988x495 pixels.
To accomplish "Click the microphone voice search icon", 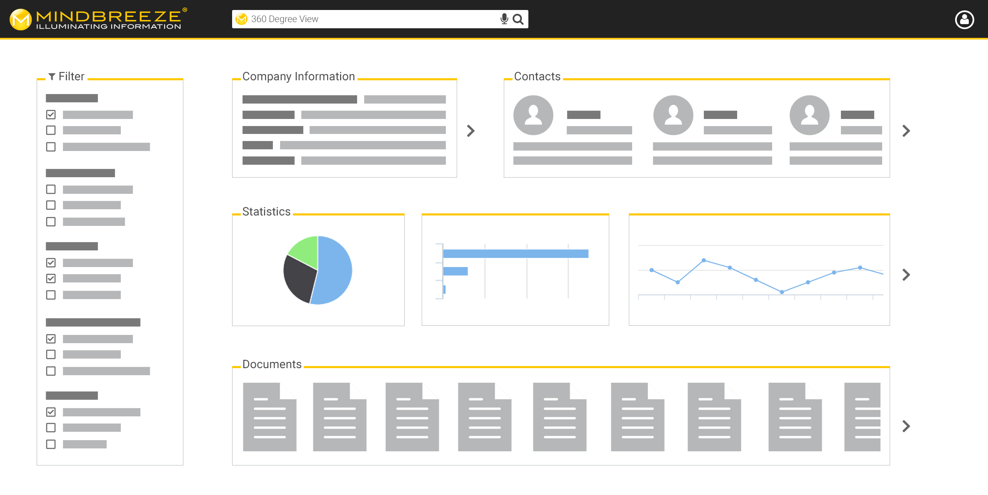I will click(x=504, y=19).
